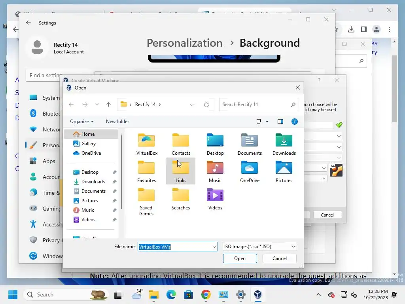Select the Documents folder in file list
The image size is (405, 304).
click(x=250, y=144)
